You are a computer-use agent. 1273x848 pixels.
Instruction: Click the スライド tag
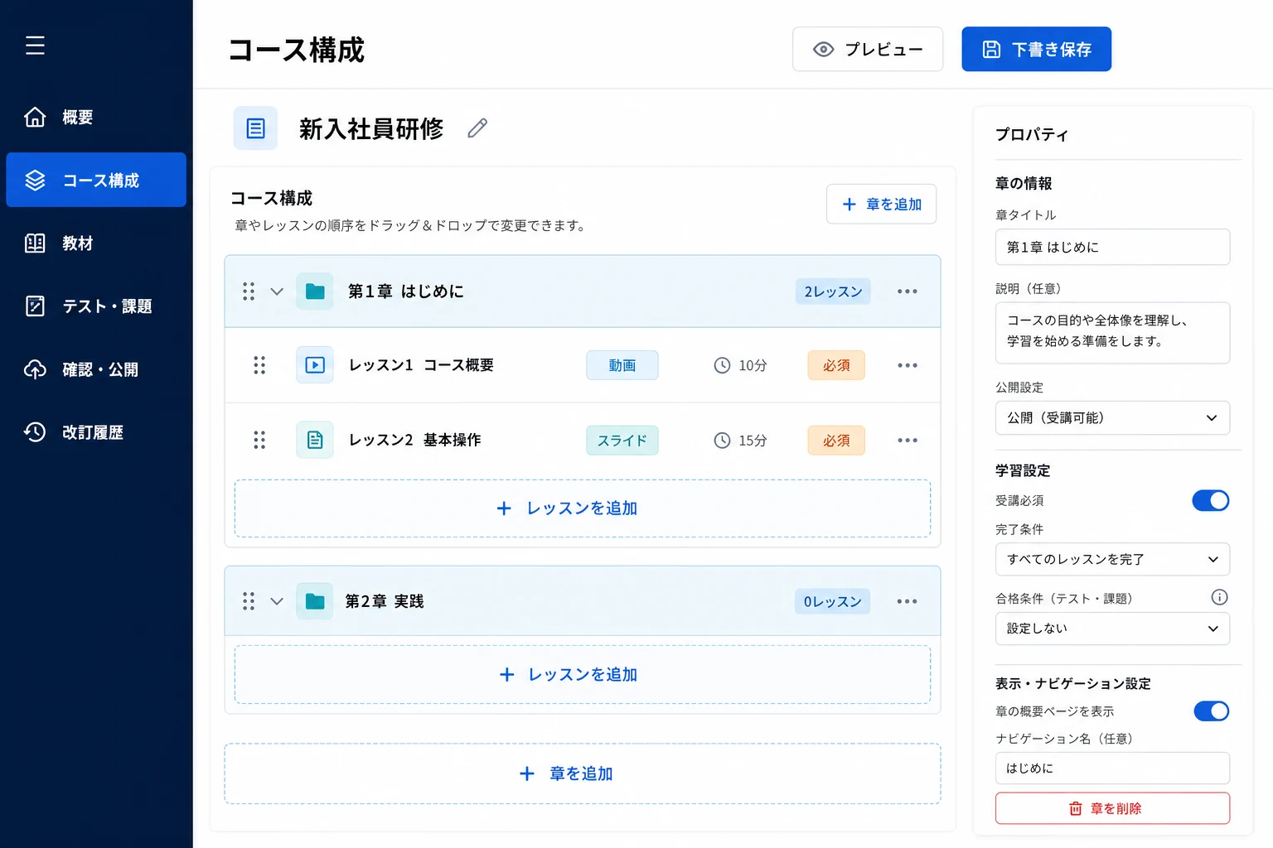pyautogui.click(x=622, y=441)
